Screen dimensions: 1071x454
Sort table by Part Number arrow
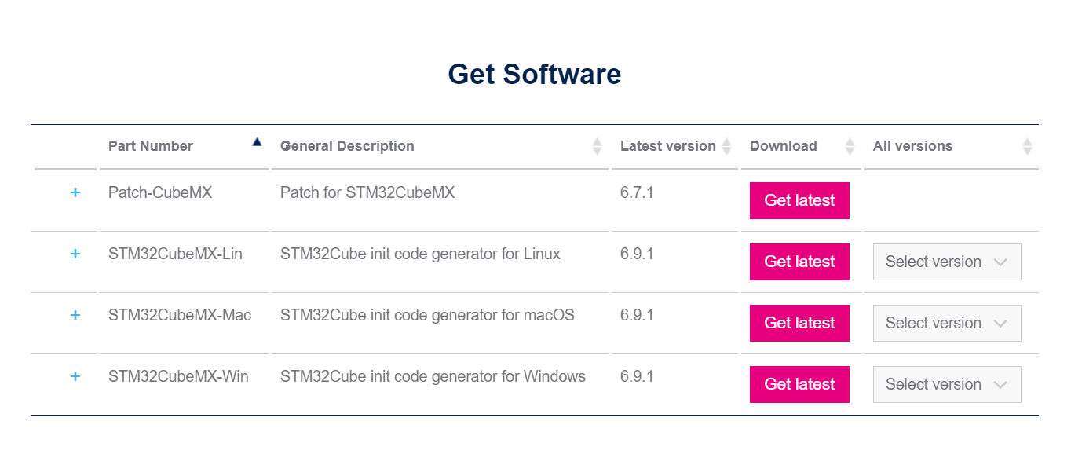tap(257, 142)
